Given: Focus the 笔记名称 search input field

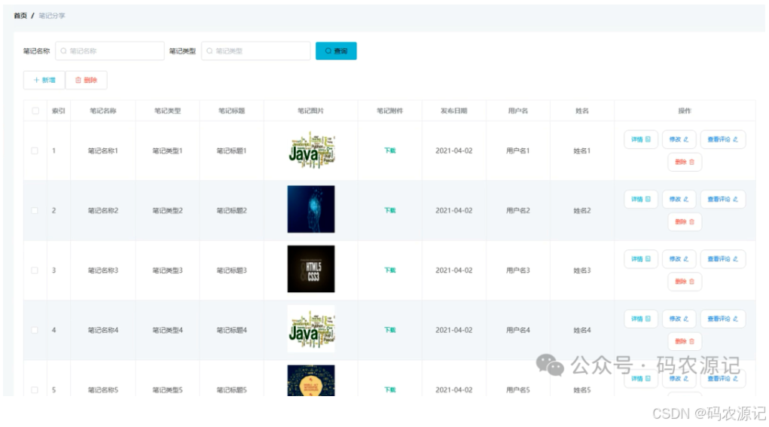Looking at the screenshot, I should click(110, 51).
